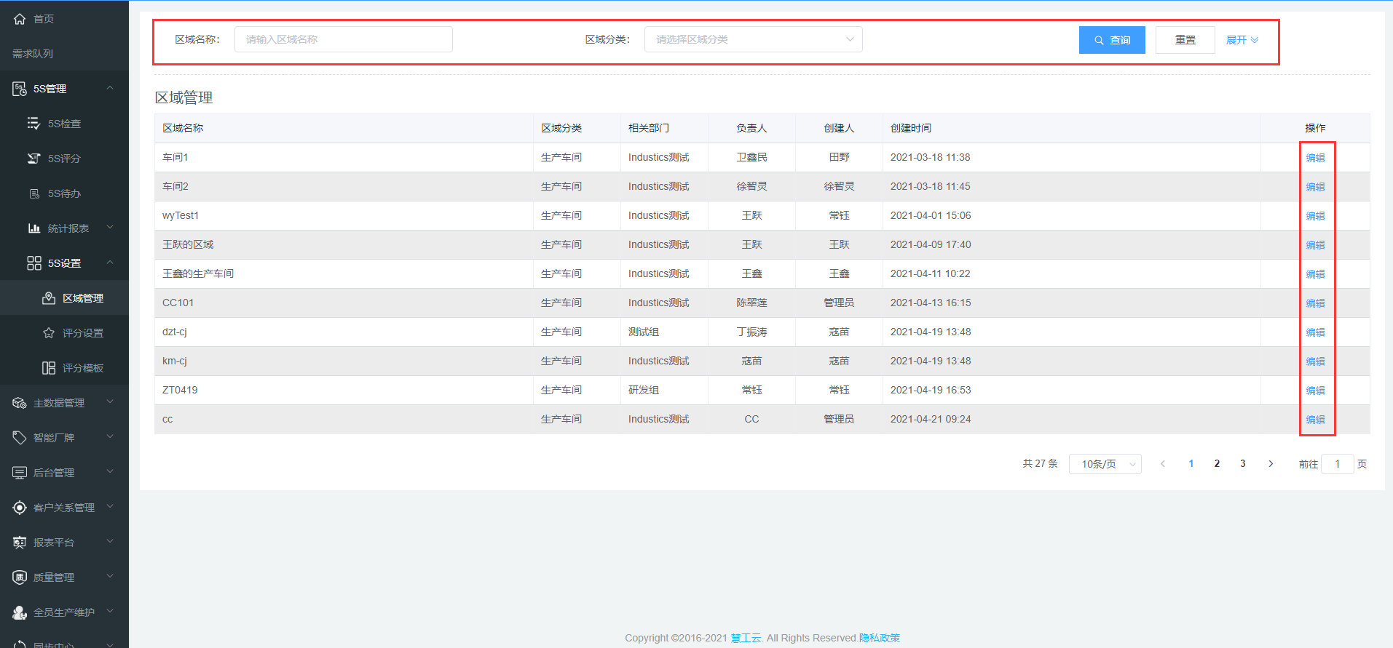
Task: Open the 区域分类 dropdown
Action: click(753, 39)
